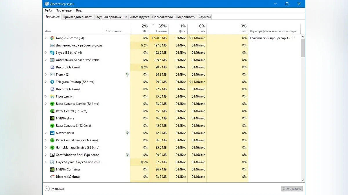Sort processes by the ЦП column
348x195 pixels.
(140, 28)
